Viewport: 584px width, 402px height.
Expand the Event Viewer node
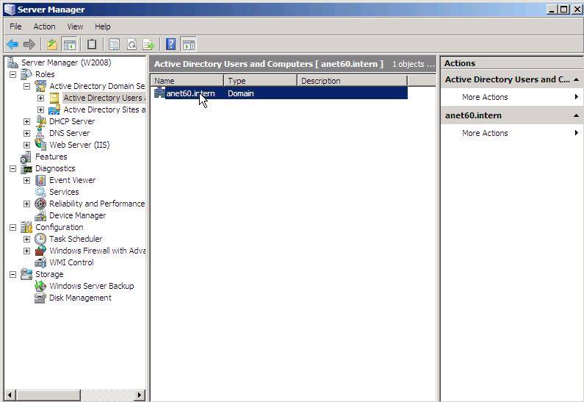point(27,180)
